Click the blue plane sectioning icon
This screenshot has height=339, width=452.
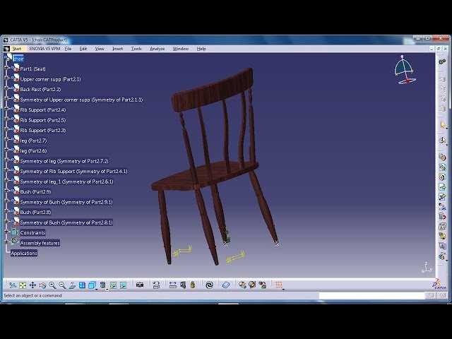coord(226,285)
